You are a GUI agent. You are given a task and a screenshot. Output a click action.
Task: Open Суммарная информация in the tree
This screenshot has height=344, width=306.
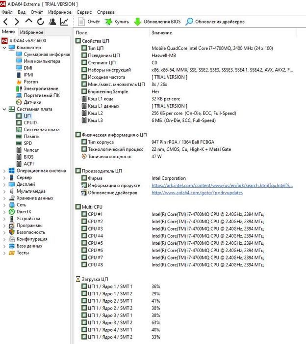[x=43, y=55]
